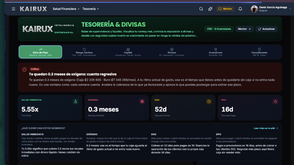
Task: Click the 5.55x Test Ácido value
Action: (30, 109)
